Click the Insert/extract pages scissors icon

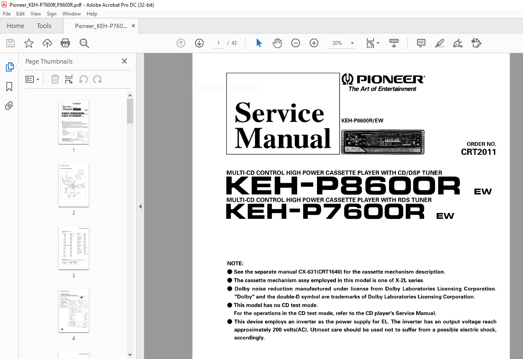click(69, 79)
